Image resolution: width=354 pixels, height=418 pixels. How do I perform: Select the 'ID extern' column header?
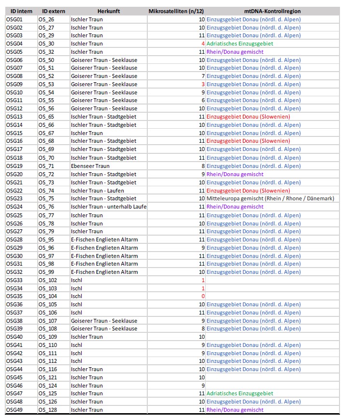coord(51,11)
